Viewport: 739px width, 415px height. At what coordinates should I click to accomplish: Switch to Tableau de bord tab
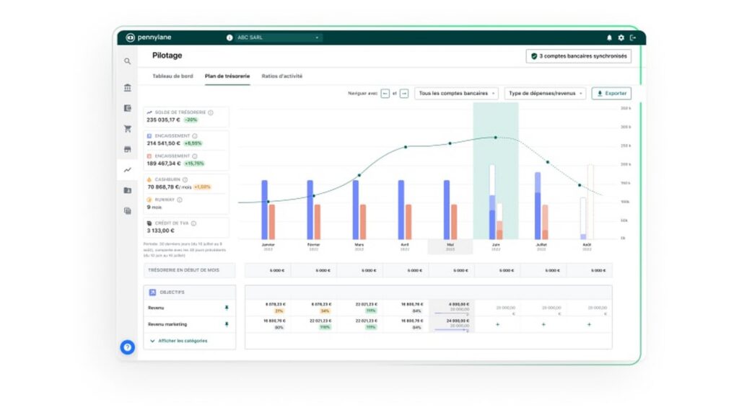coord(172,76)
